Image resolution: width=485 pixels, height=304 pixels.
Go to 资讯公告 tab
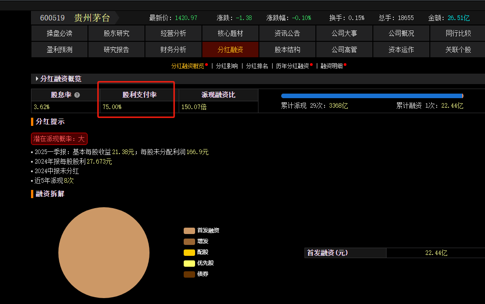pyautogui.click(x=287, y=33)
